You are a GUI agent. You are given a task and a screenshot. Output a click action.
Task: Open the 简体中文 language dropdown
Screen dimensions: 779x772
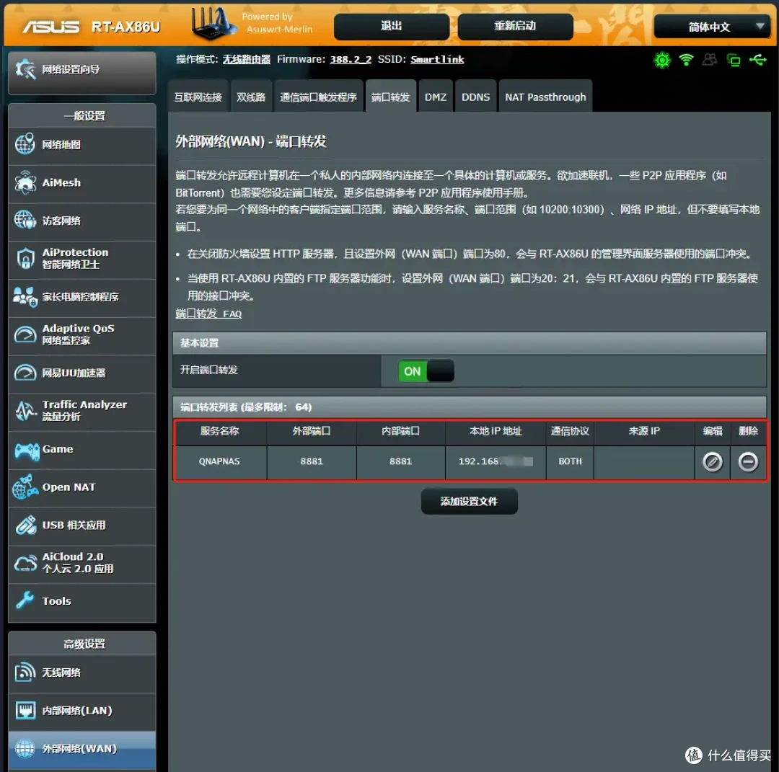click(711, 27)
